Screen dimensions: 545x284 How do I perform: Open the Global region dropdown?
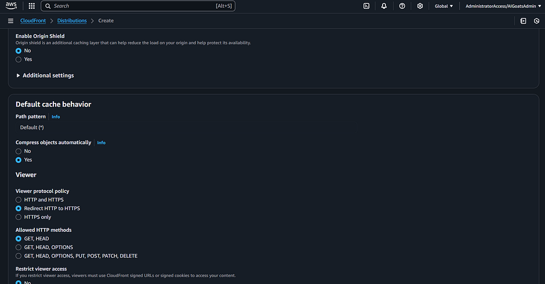[444, 6]
